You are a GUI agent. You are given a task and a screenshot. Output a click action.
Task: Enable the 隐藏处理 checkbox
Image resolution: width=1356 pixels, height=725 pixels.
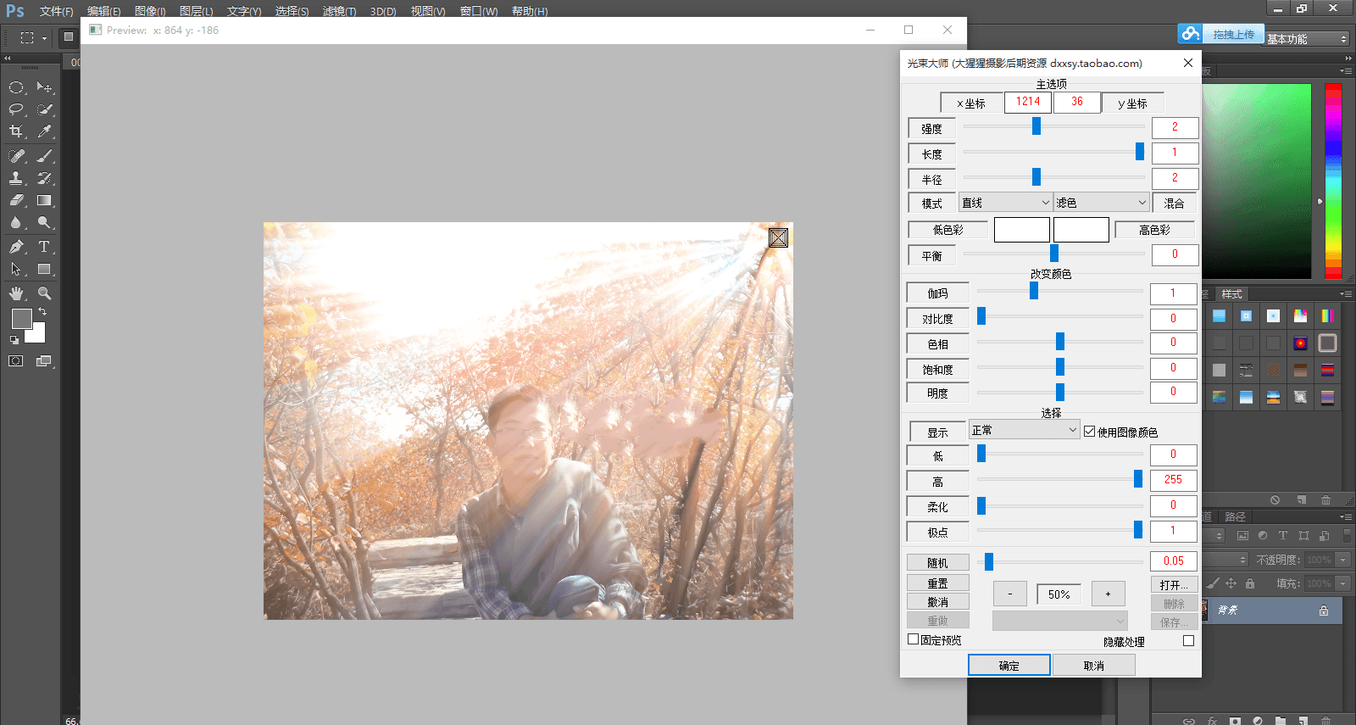(1188, 641)
